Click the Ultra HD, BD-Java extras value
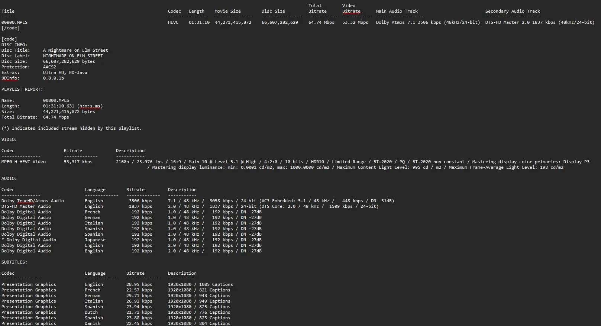The image size is (601, 326). coord(65,72)
